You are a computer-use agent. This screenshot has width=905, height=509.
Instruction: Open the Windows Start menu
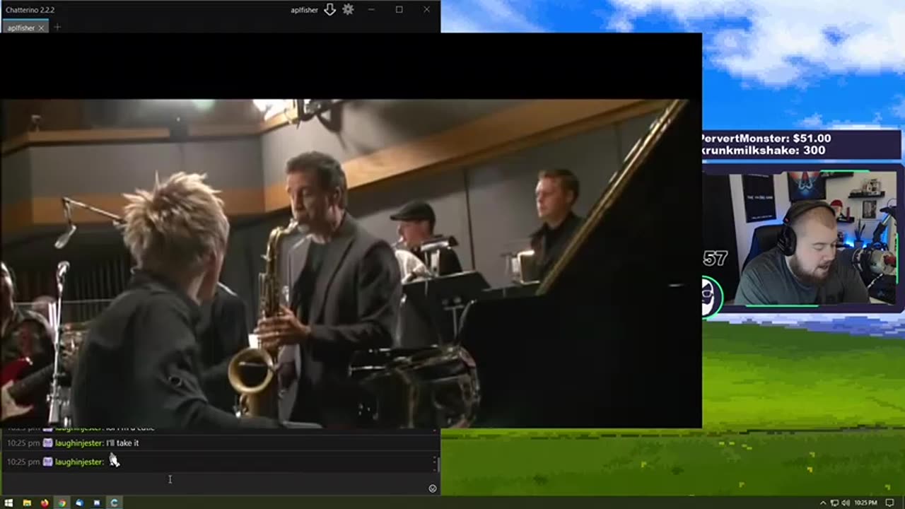pyautogui.click(x=8, y=503)
